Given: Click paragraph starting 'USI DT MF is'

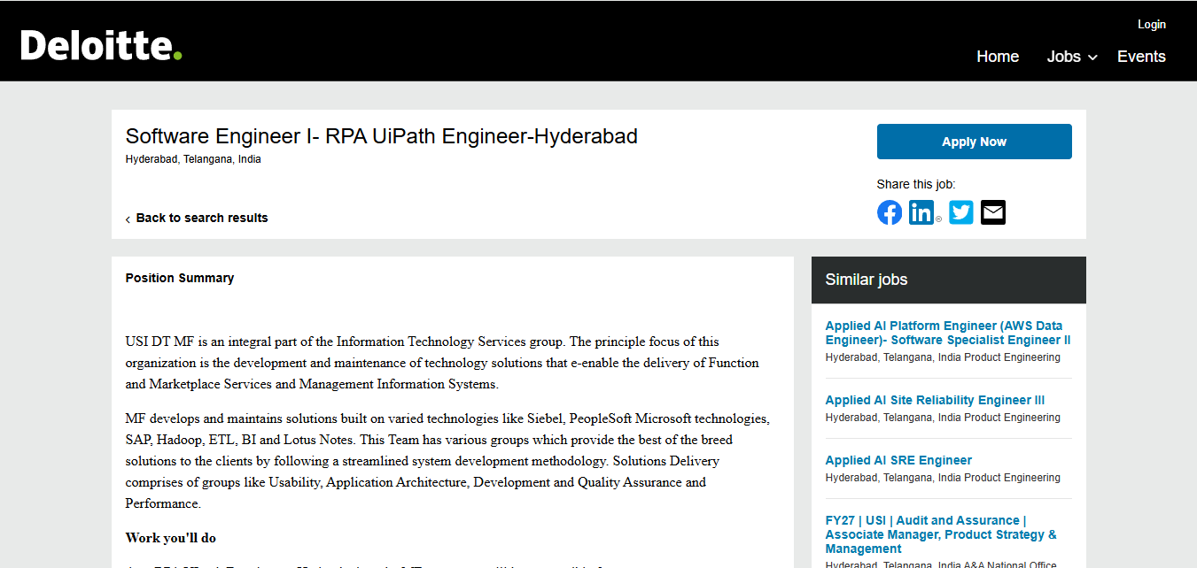Looking at the screenshot, I should [442, 363].
